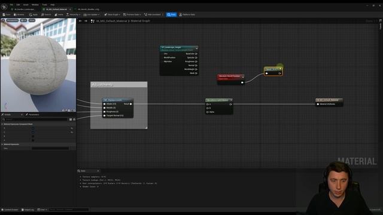Open the File menu

pos(11,5)
